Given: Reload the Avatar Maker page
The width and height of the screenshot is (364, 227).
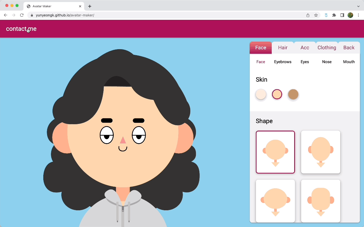Looking at the screenshot, I should pos(22,15).
